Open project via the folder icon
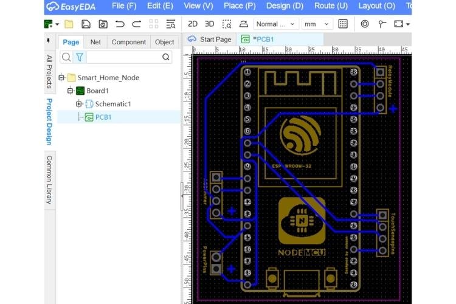The width and height of the screenshot is (456, 304). point(69,24)
